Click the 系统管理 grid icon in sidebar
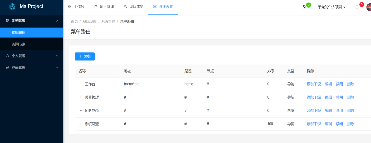371x143 pixels. (8, 21)
